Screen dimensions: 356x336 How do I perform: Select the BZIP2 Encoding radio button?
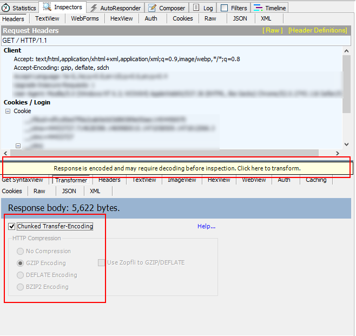pos(20,287)
